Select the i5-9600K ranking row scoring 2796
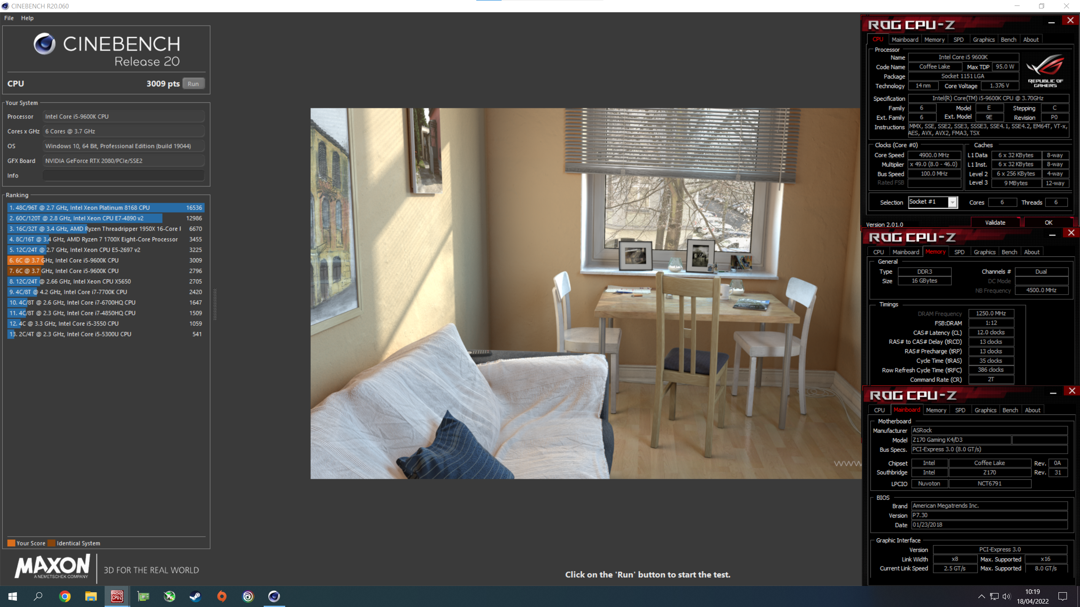Viewport: 1080px width, 607px height. coord(106,271)
